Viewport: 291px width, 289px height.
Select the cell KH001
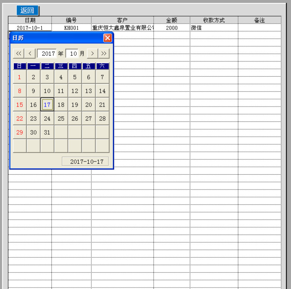point(72,28)
